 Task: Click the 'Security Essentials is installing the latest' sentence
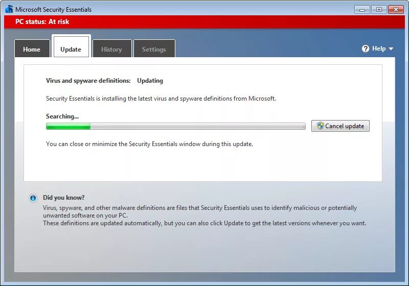(x=161, y=99)
